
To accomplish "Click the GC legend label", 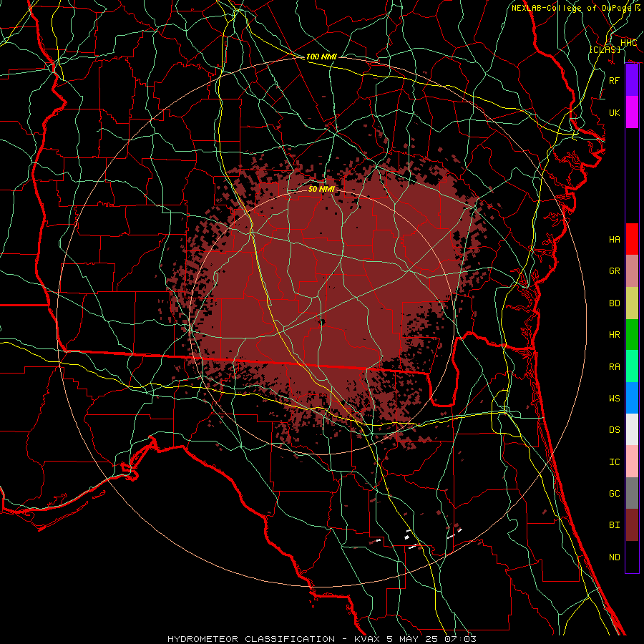I will point(615,494).
